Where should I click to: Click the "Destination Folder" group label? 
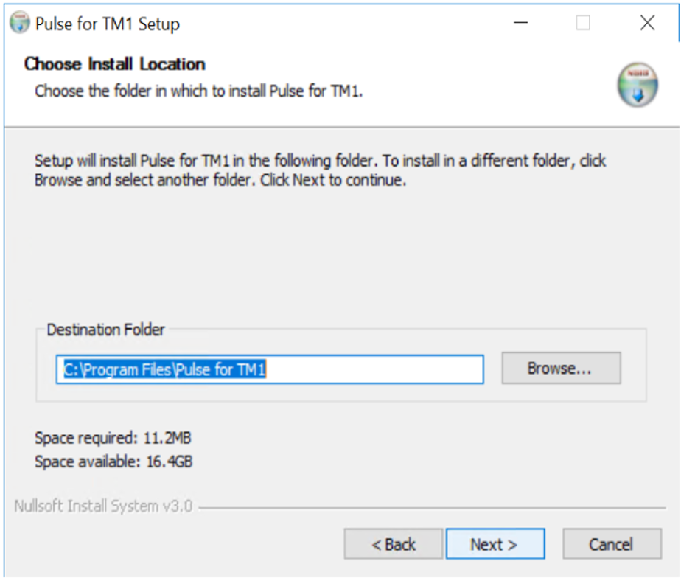coord(105,330)
